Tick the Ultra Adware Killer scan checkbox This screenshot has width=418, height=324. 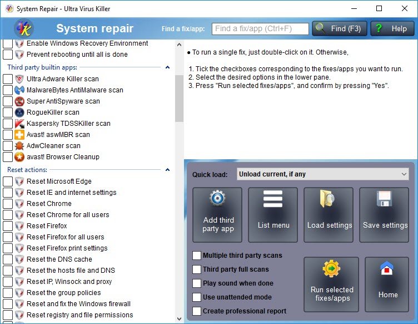tap(8, 79)
